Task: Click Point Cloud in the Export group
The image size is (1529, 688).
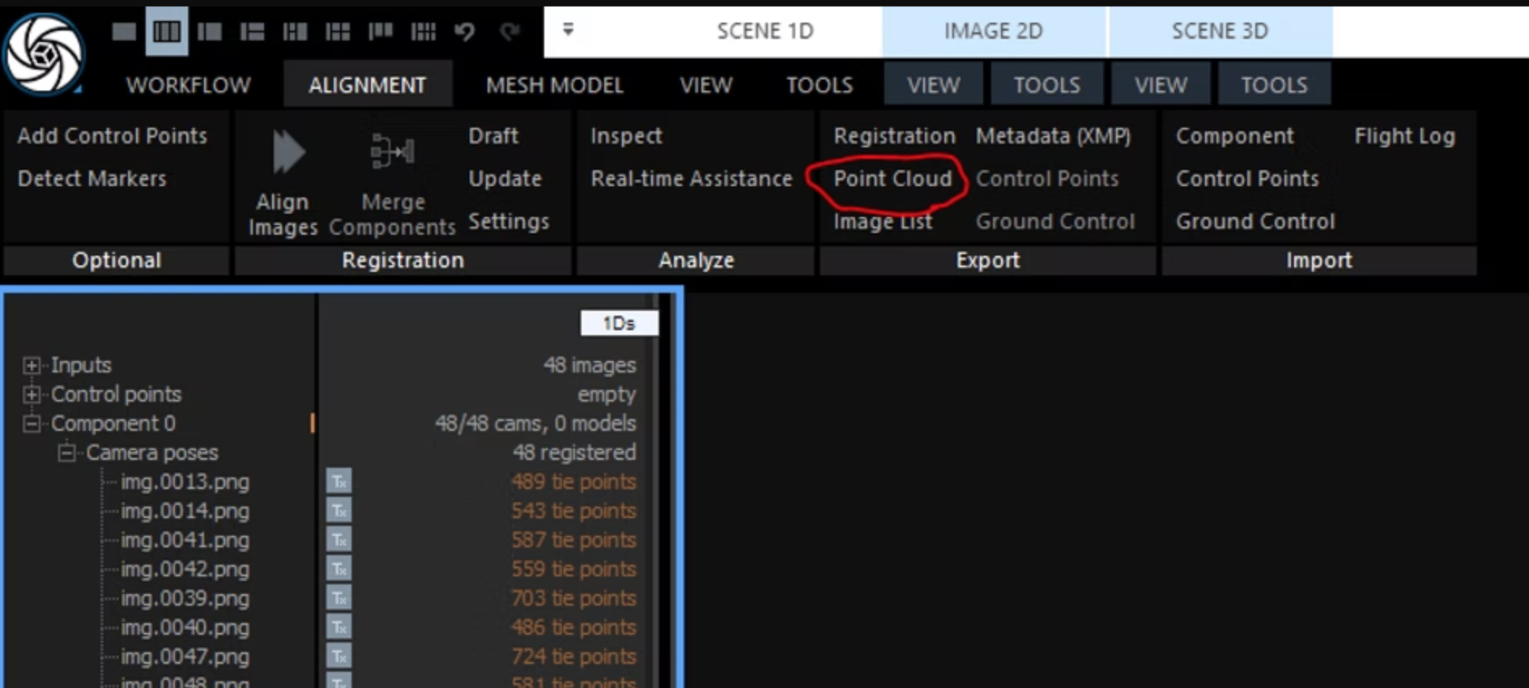Action: pos(892,179)
